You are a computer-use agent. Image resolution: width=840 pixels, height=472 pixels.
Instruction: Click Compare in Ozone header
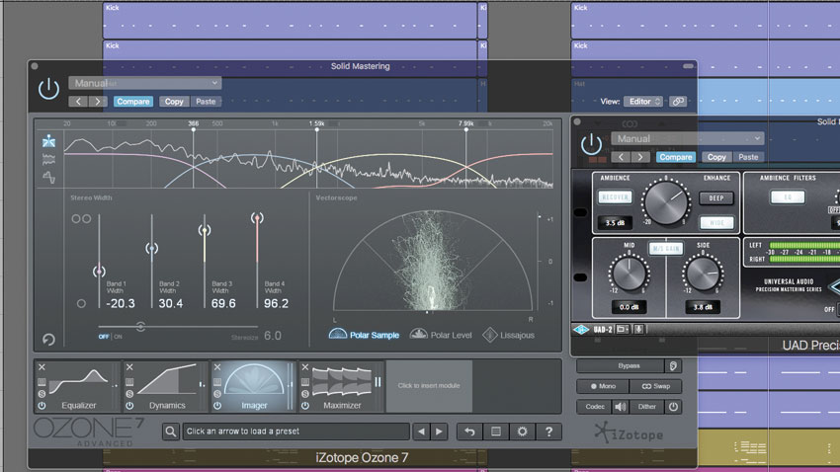[133, 101]
